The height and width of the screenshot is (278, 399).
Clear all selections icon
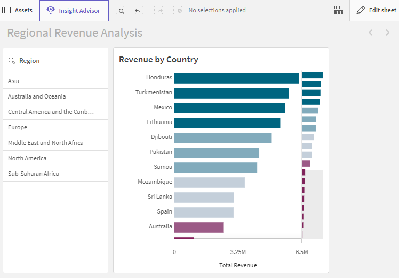[178, 11]
